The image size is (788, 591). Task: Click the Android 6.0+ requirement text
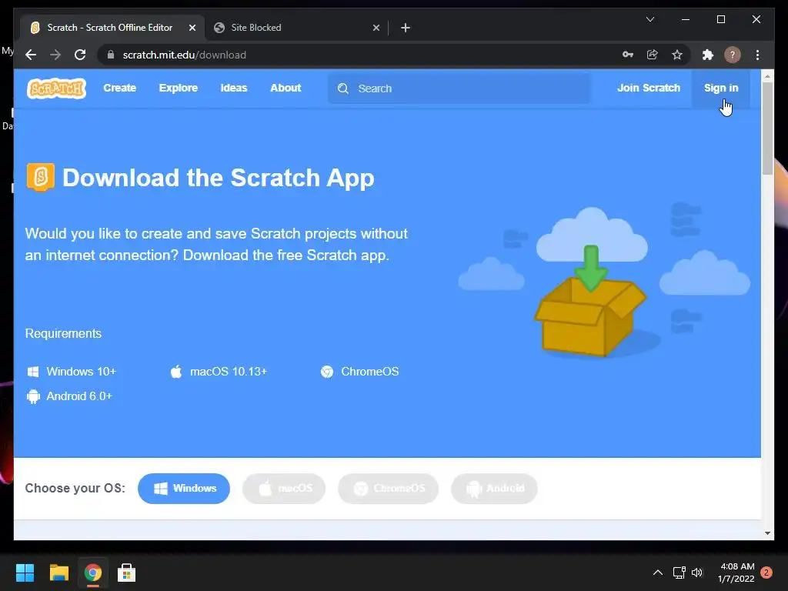pos(79,396)
